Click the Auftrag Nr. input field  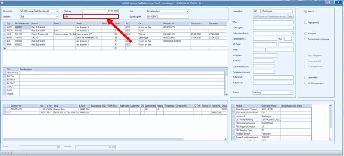273,28
